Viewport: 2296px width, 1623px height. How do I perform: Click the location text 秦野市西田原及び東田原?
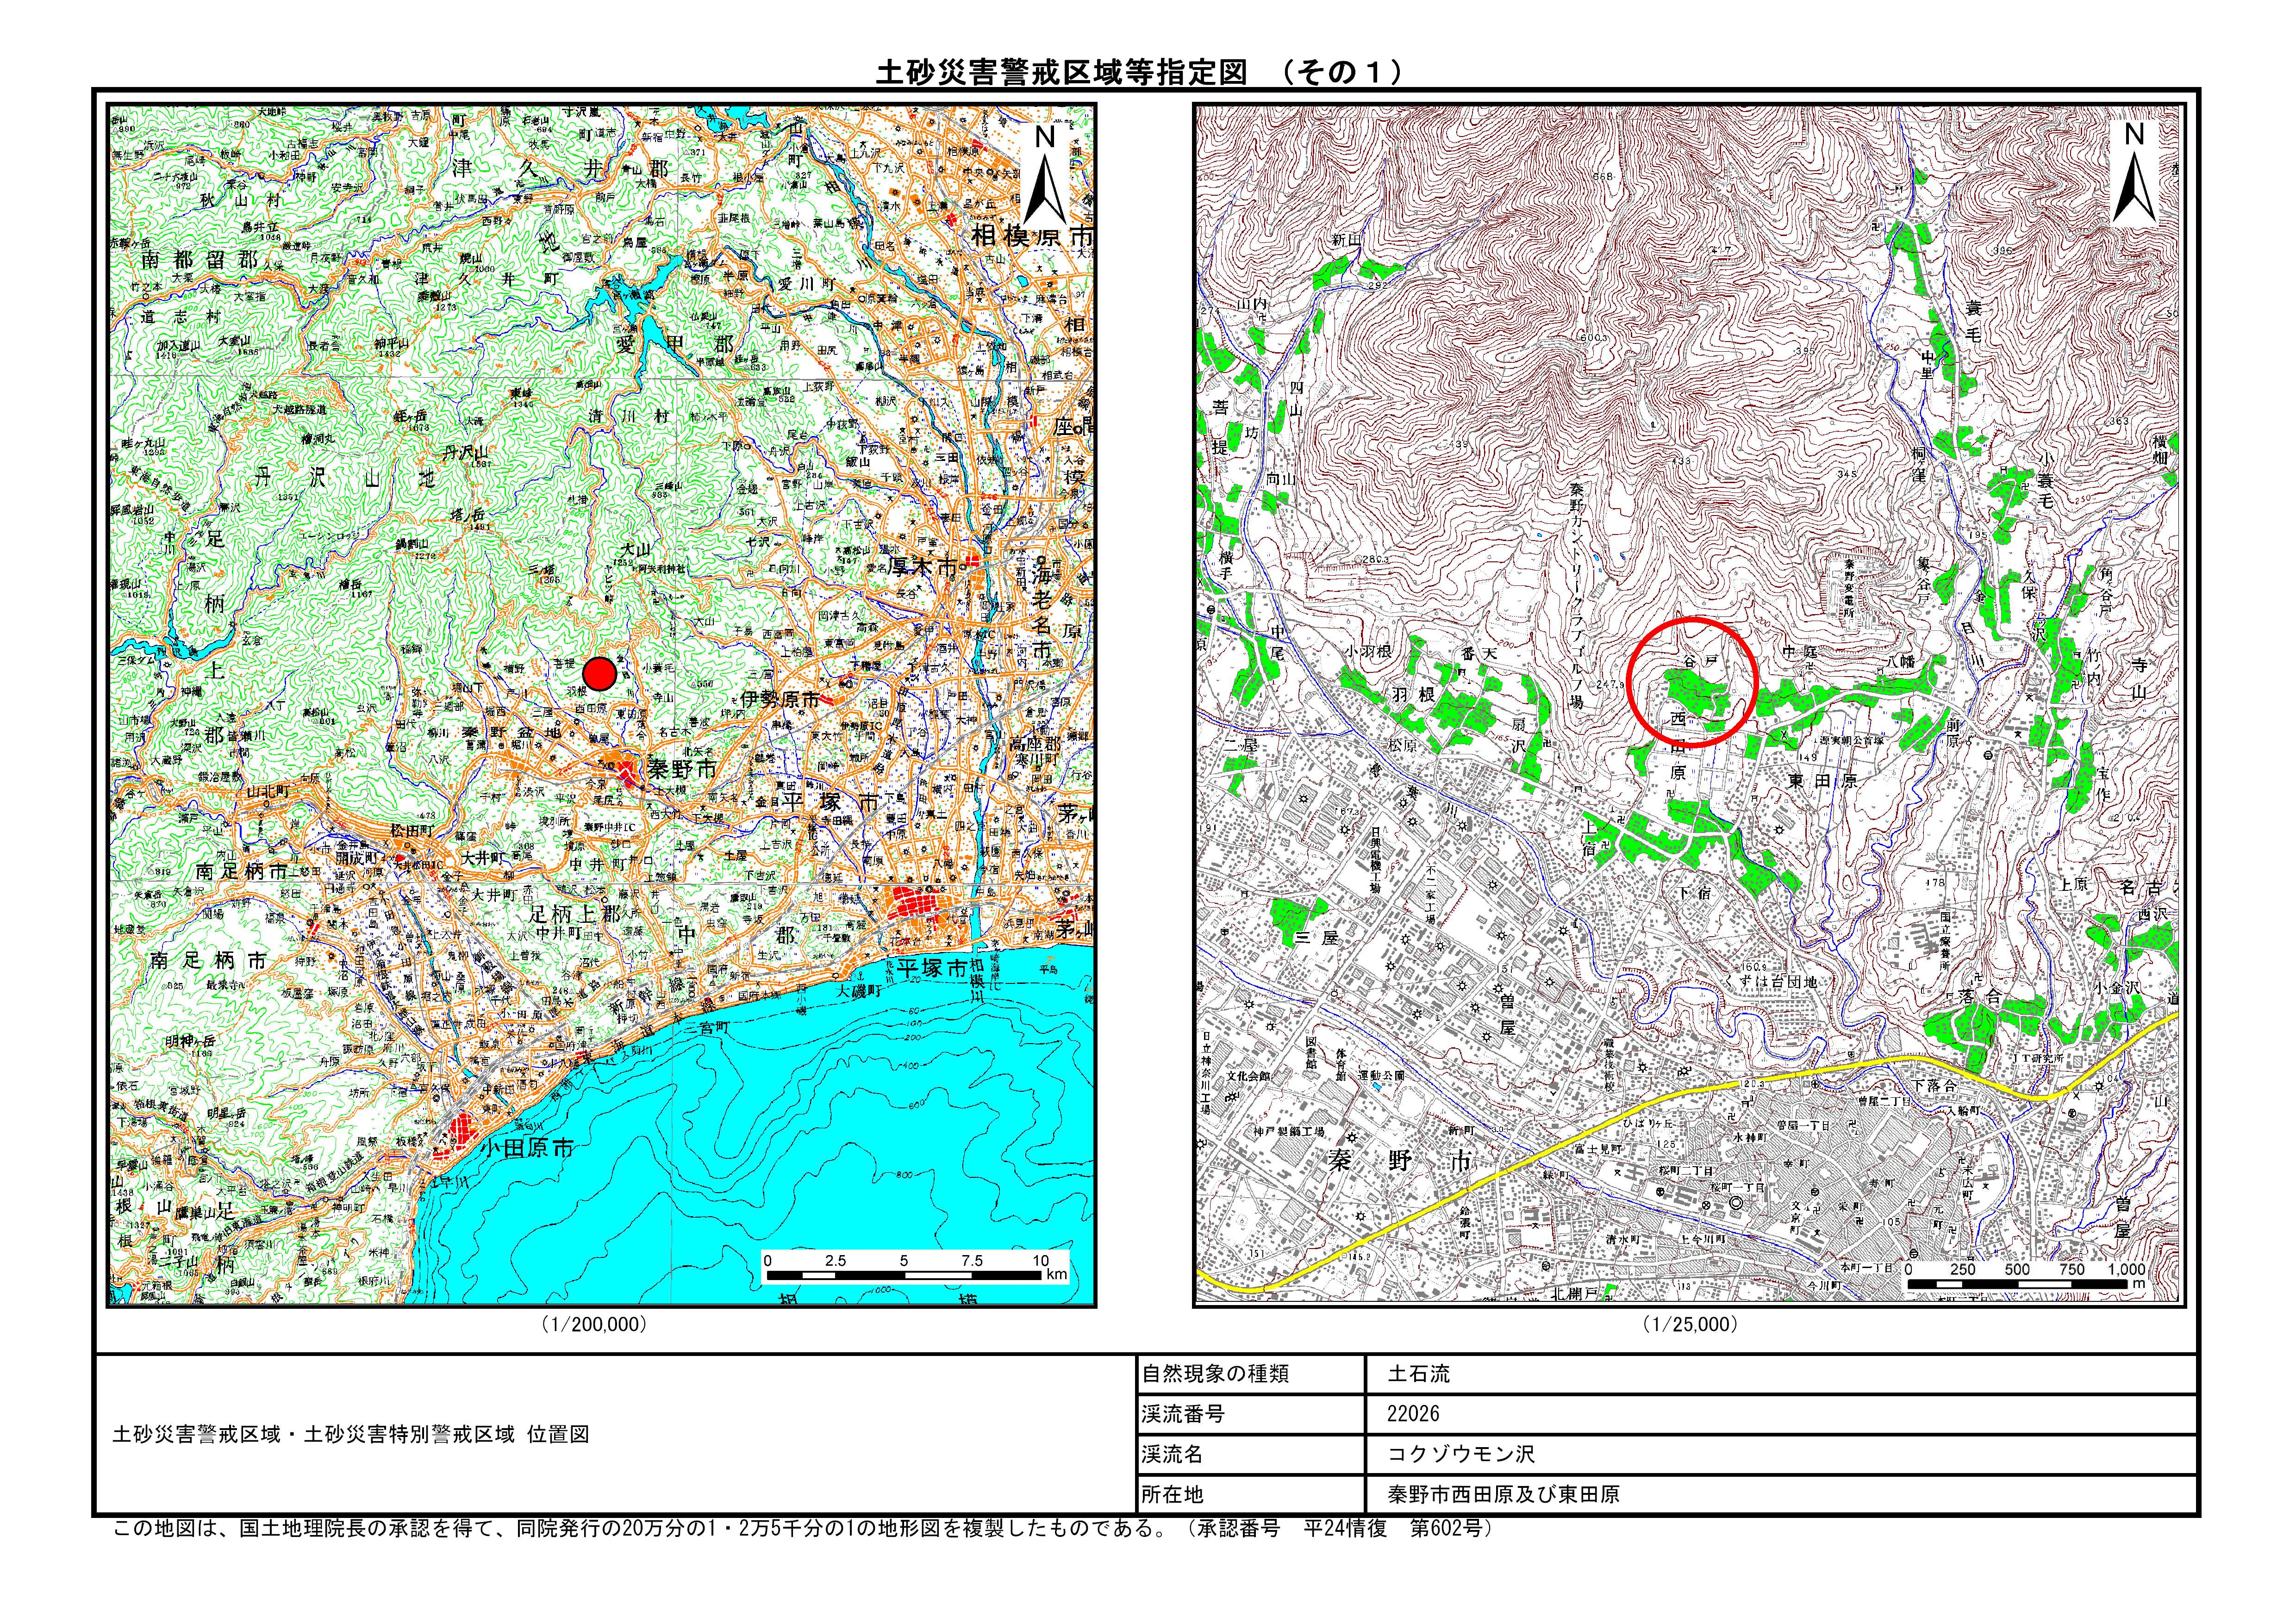point(1503,1494)
